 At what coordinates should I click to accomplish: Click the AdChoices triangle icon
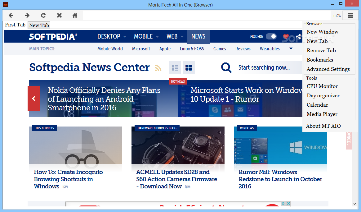click(x=284, y=204)
